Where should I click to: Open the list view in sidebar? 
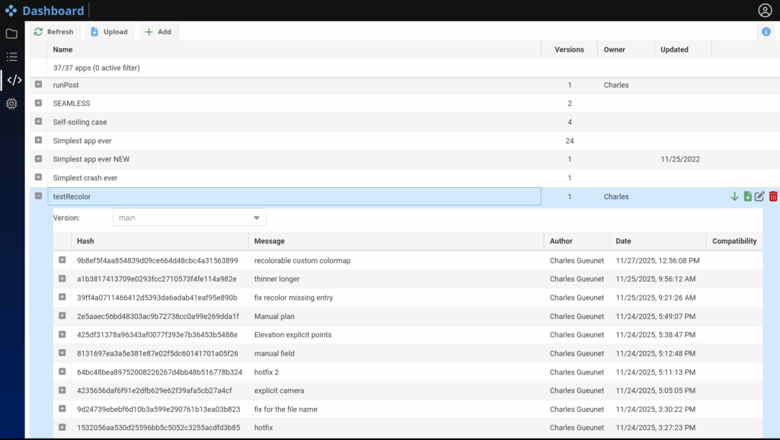(11, 57)
